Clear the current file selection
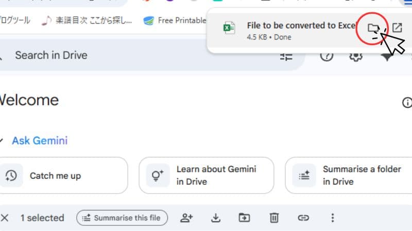This screenshot has height=231, width=412. click(x=5, y=218)
